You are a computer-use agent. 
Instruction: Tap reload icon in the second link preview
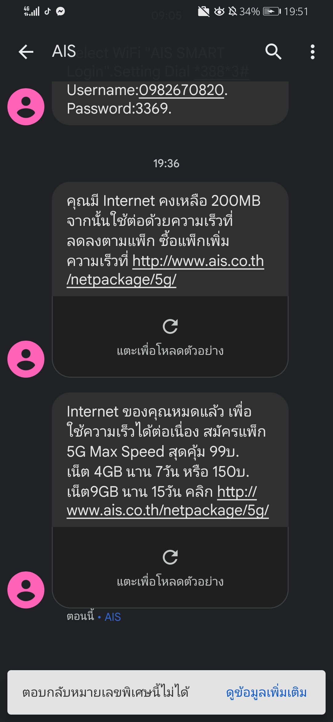170,557
